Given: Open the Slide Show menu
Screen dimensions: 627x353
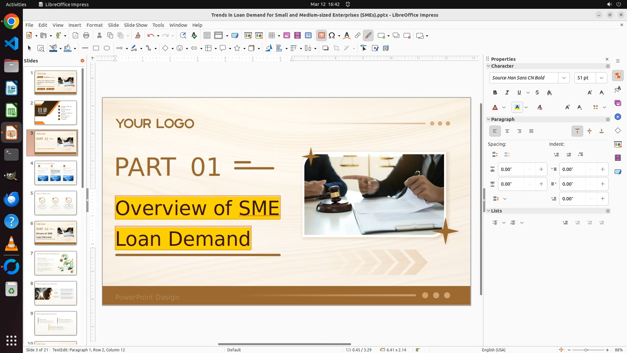Looking at the screenshot, I should pyautogui.click(x=136, y=25).
